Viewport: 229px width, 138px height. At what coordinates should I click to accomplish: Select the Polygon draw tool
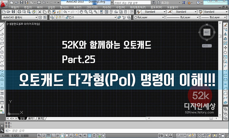[x=2, y=39]
